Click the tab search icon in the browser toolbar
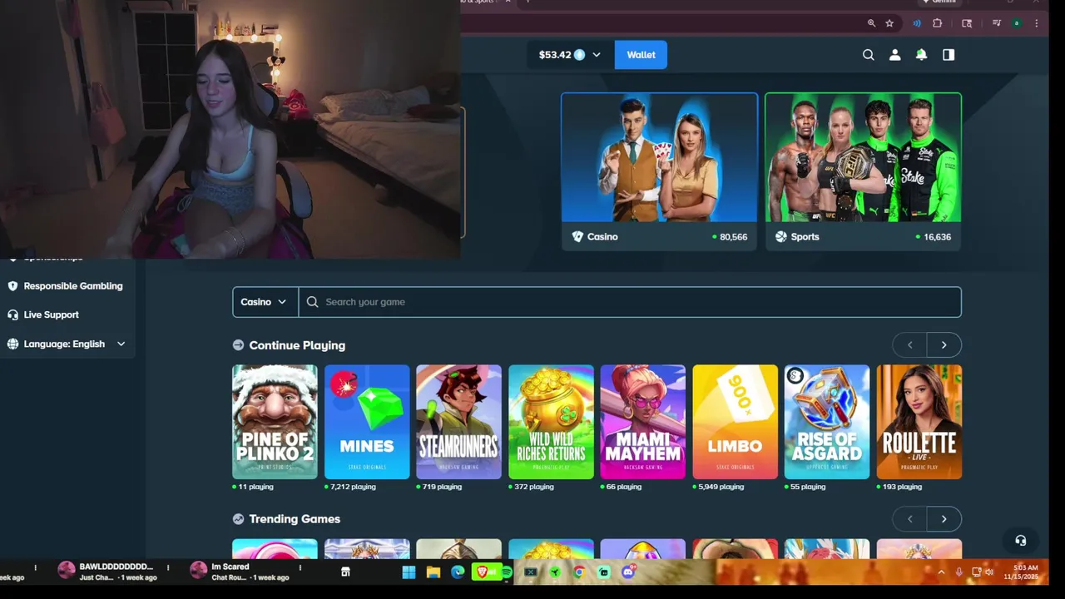1065x599 pixels. [x=967, y=23]
